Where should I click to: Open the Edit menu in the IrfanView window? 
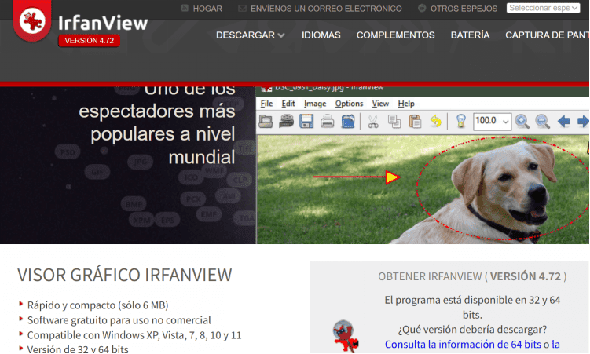coord(288,104)
